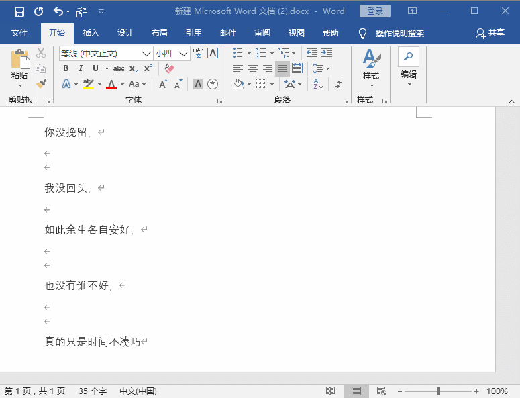Switch to the References (引用) tab
Image resolution: width=520 pixels, height=398 pixels.
[194, 33]
